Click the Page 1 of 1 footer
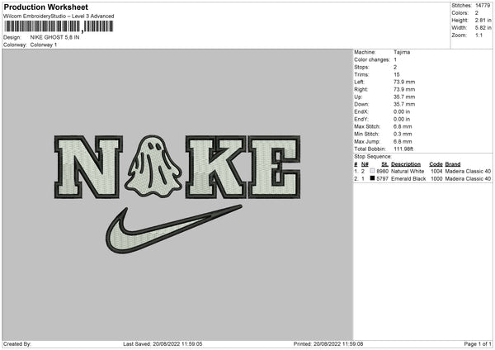Image resolution: width=495 pixels, height=350 pixels. coord(478,344)
